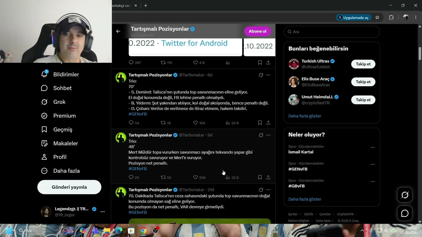Open Sohbet chat bubble icon

pyautogui.click(x=44, y=88)
